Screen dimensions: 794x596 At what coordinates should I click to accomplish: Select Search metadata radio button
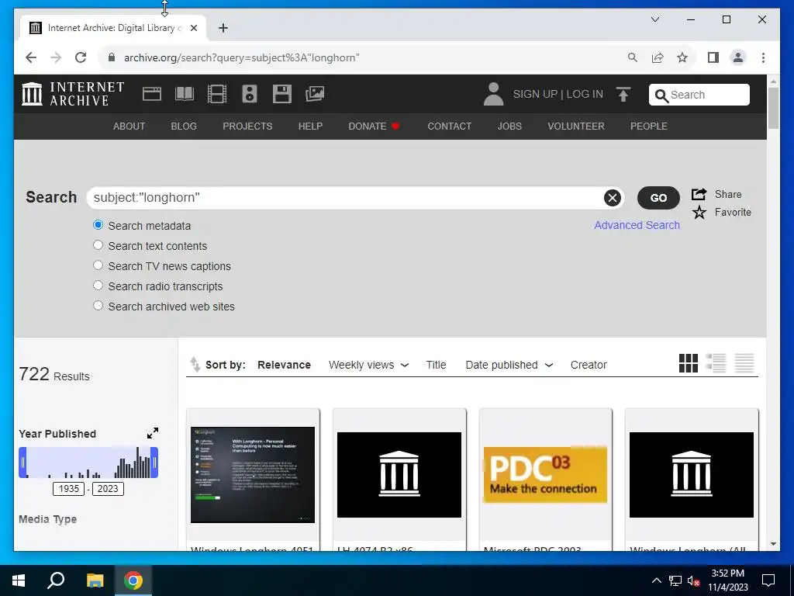point(98,225)
